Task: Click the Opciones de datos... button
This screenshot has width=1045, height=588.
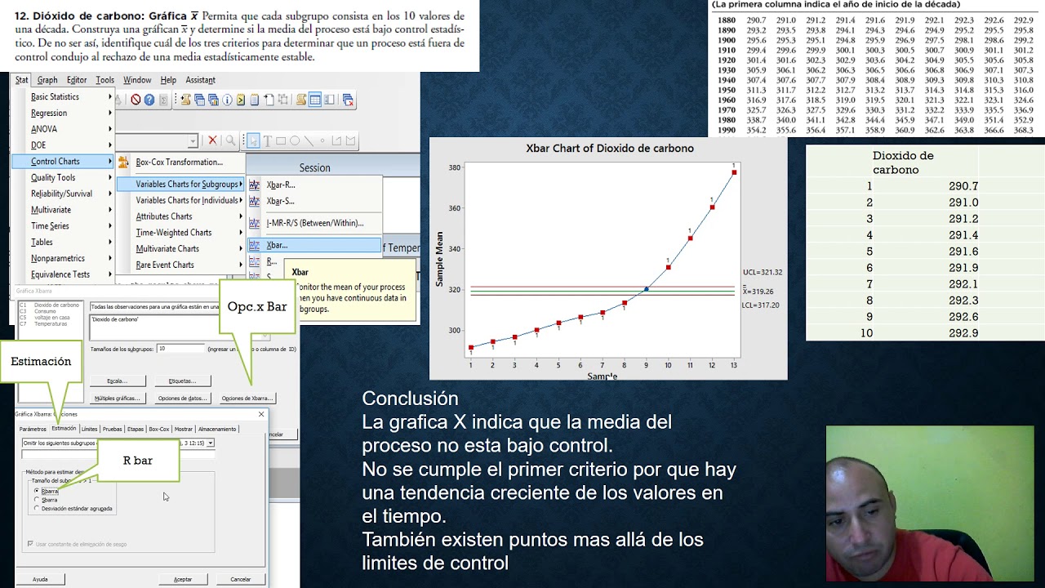Action: pos(182,399)
